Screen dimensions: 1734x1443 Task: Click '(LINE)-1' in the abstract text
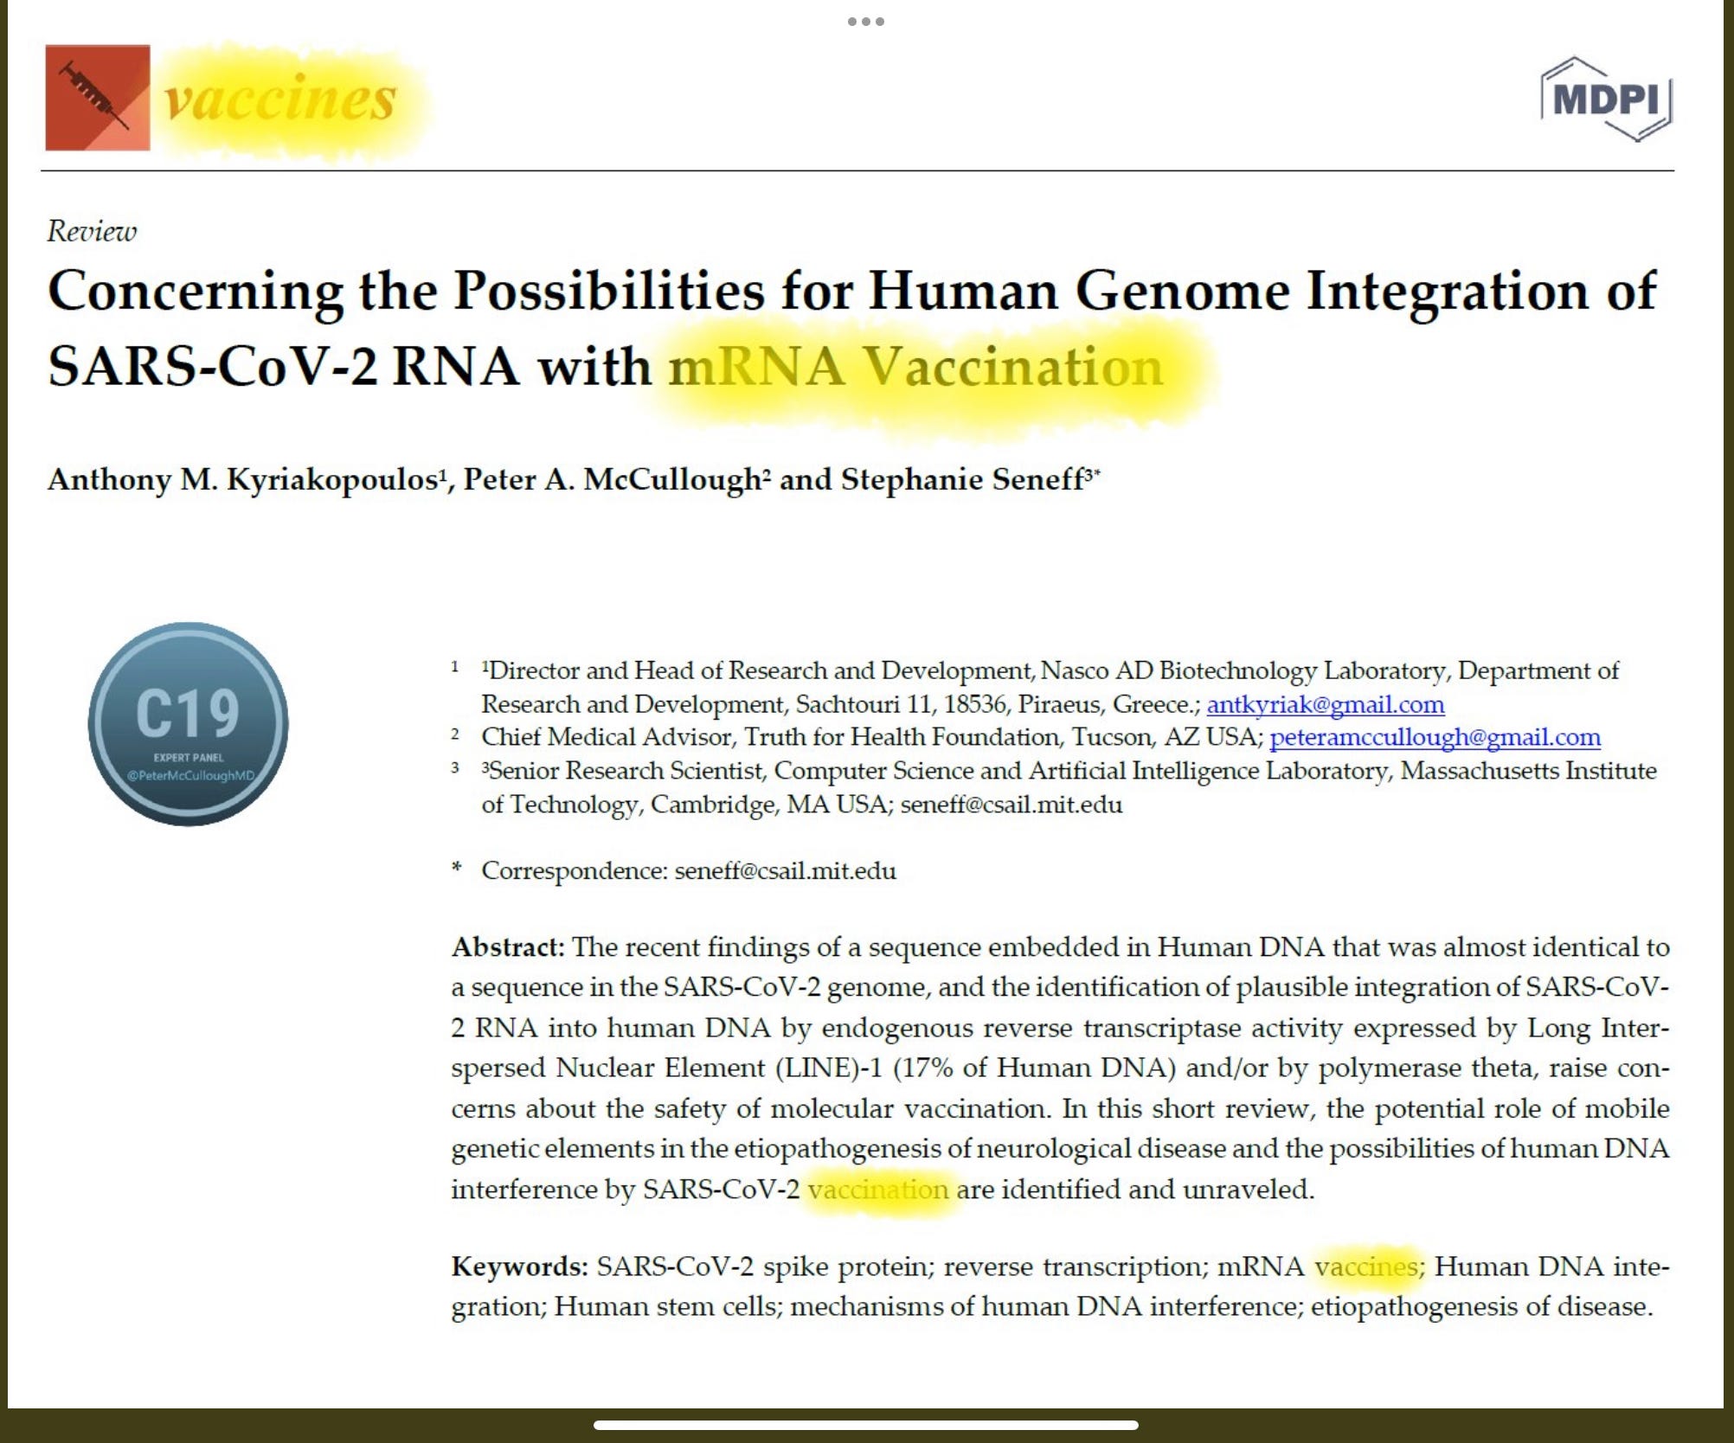(x=828, y=1068)
